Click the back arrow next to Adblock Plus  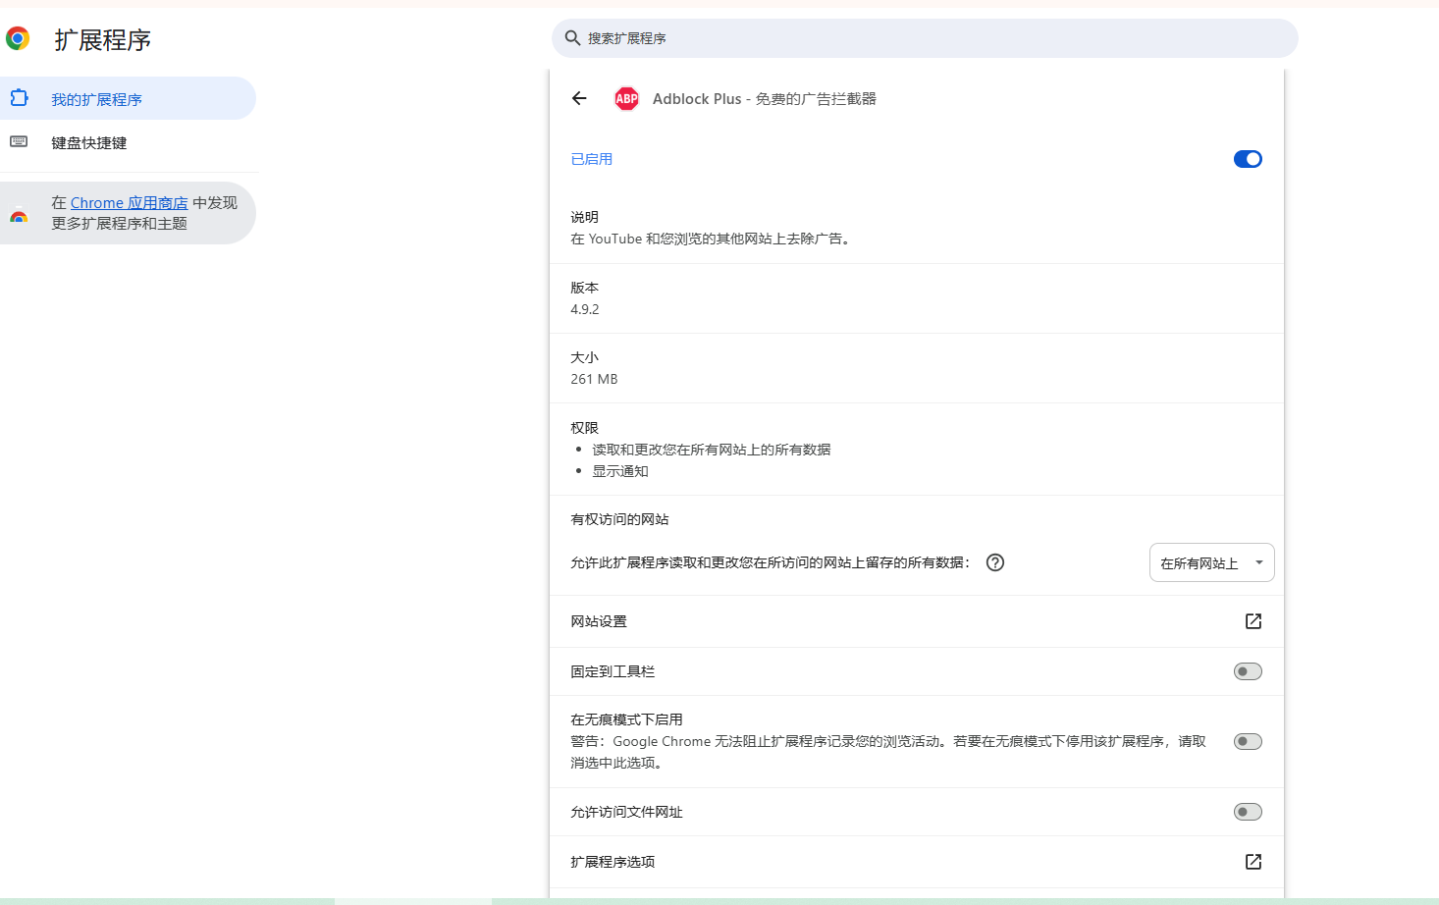click(x=579, y=98)
